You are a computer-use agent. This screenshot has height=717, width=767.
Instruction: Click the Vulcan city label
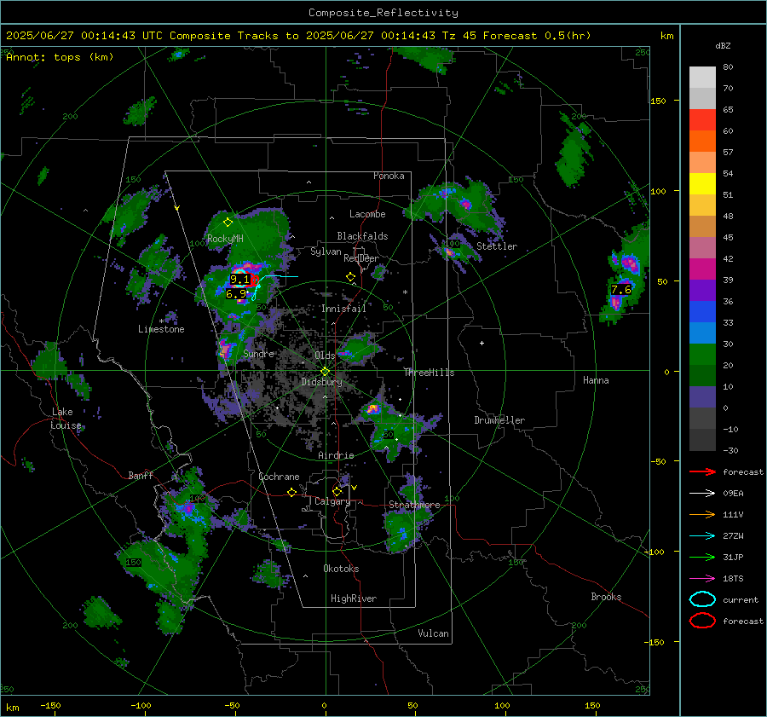point(433,633)
